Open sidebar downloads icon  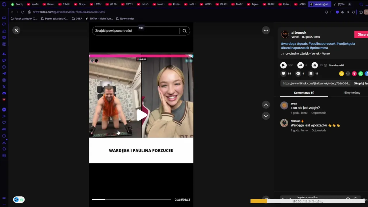coord(4,143)
